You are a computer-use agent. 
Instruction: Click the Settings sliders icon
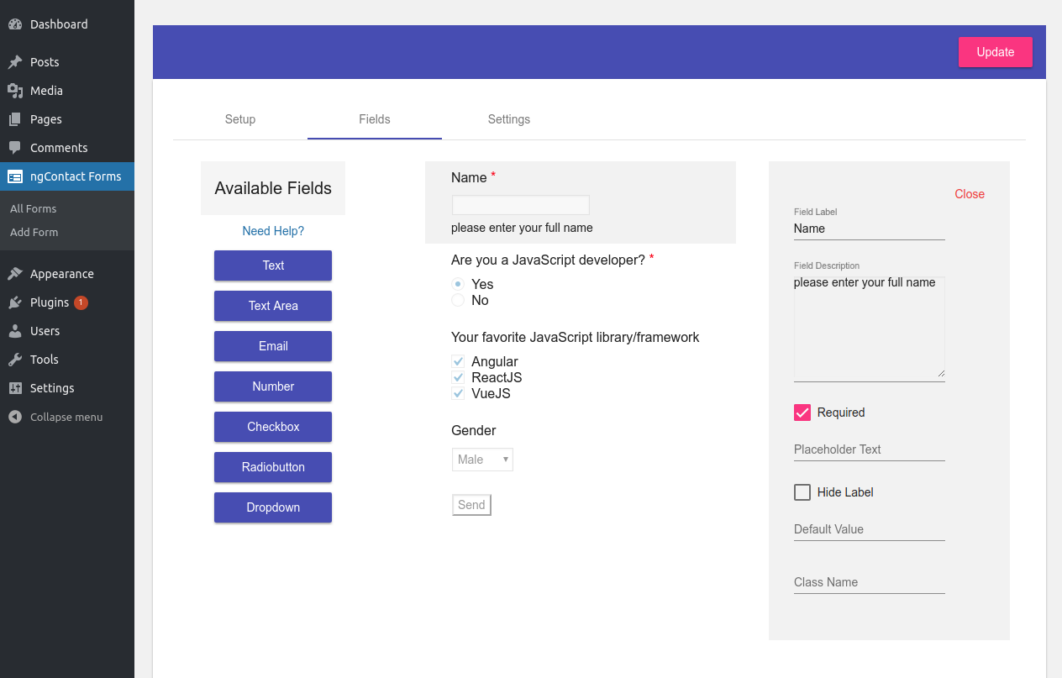coord(15,388)
